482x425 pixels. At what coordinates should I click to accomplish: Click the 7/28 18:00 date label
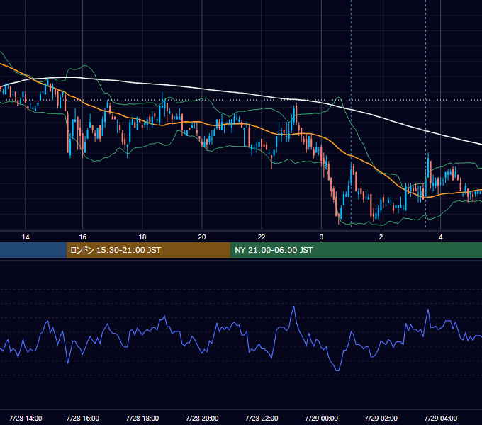tap(142, 418)
